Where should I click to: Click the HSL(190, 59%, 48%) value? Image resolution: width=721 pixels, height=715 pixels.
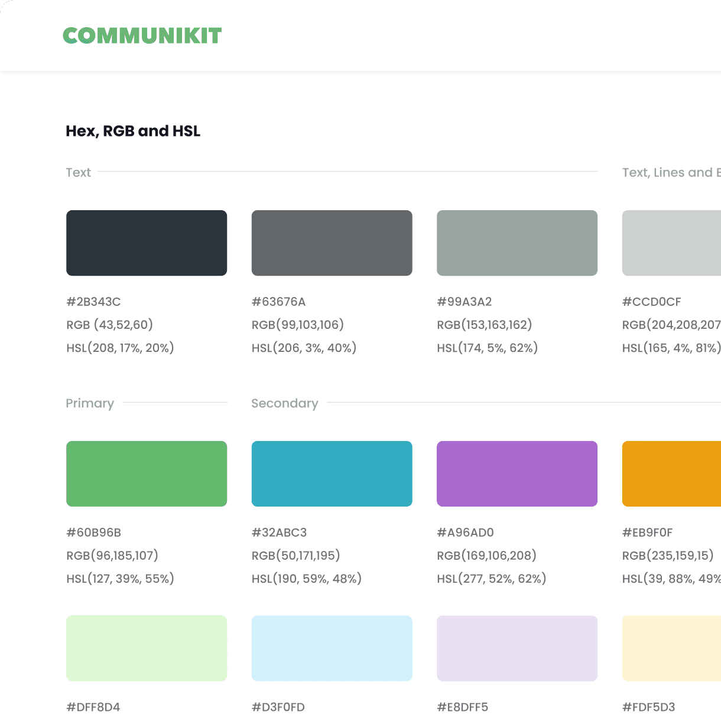[x=307, y=579]
